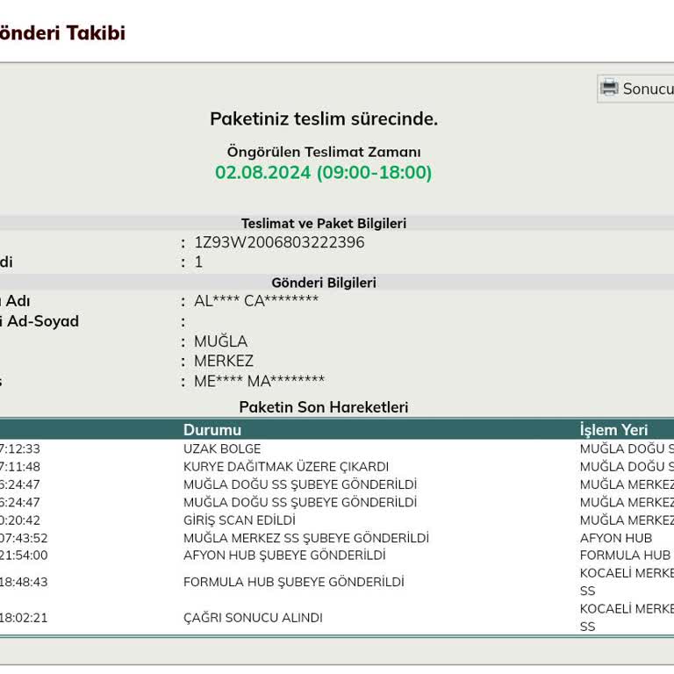Viewport: 674px width, 674px height.
Task: Select the green delivery date 02.08.2024 (09:00-18:00)
Action: click(x=323, y=172)
